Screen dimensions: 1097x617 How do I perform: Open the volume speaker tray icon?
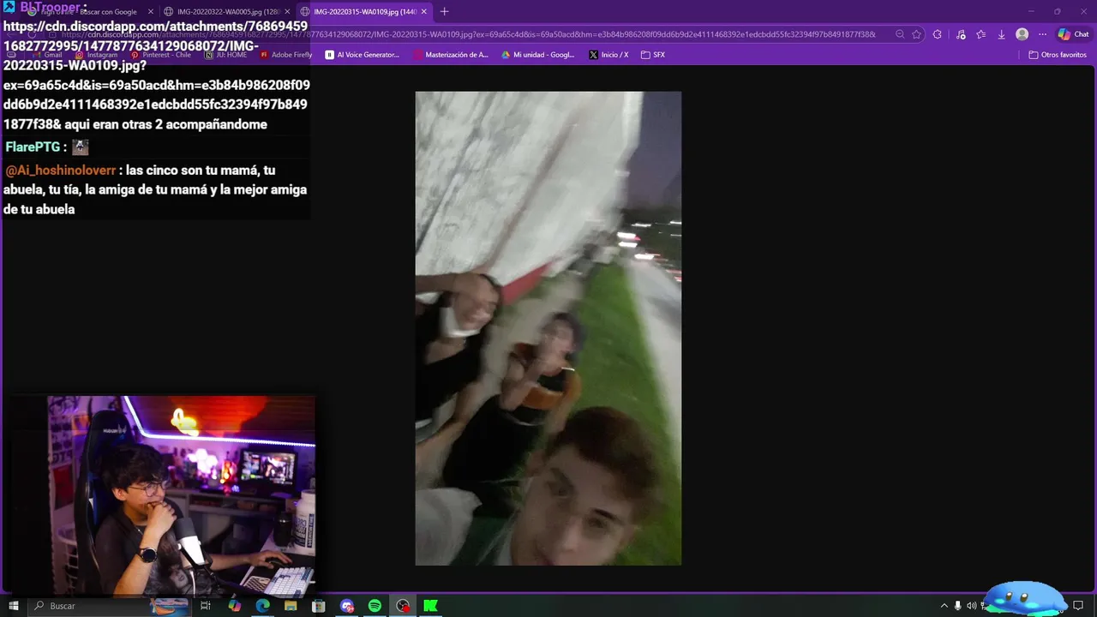(972, 606)
